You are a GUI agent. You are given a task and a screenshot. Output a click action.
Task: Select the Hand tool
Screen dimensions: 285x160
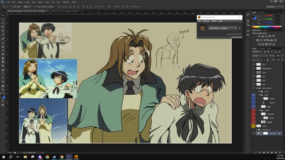click(x=3, y=86)
